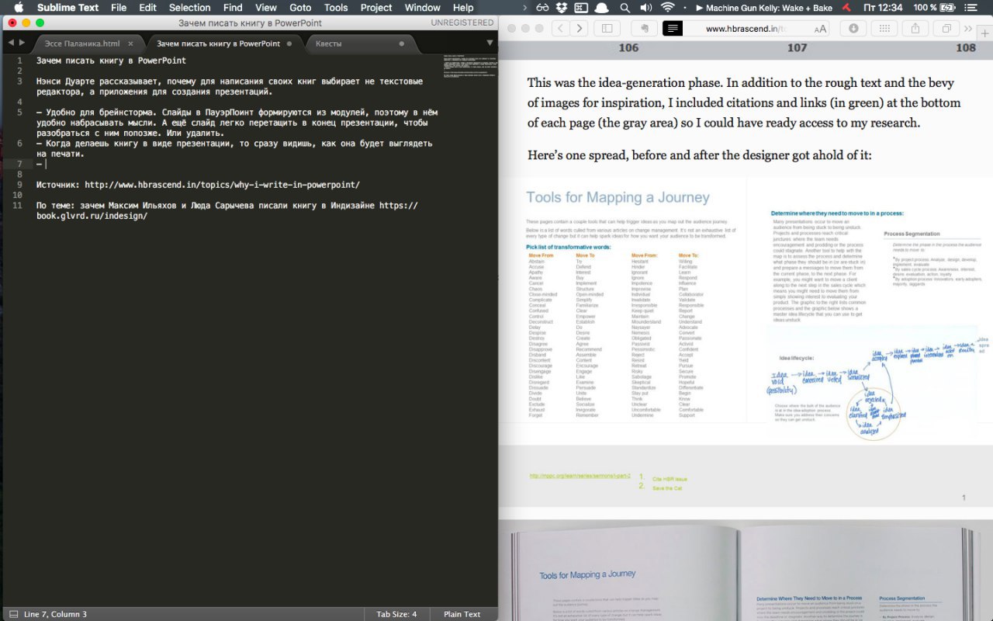The height and width of the screenshot is (621, 993).
Task: Close the Эссе Паланика.html tab
Action: (130, 44)
